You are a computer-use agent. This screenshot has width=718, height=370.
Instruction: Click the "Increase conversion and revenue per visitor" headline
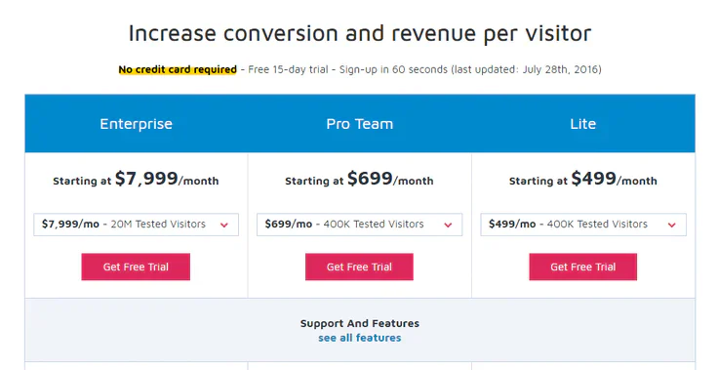point(359,33)
